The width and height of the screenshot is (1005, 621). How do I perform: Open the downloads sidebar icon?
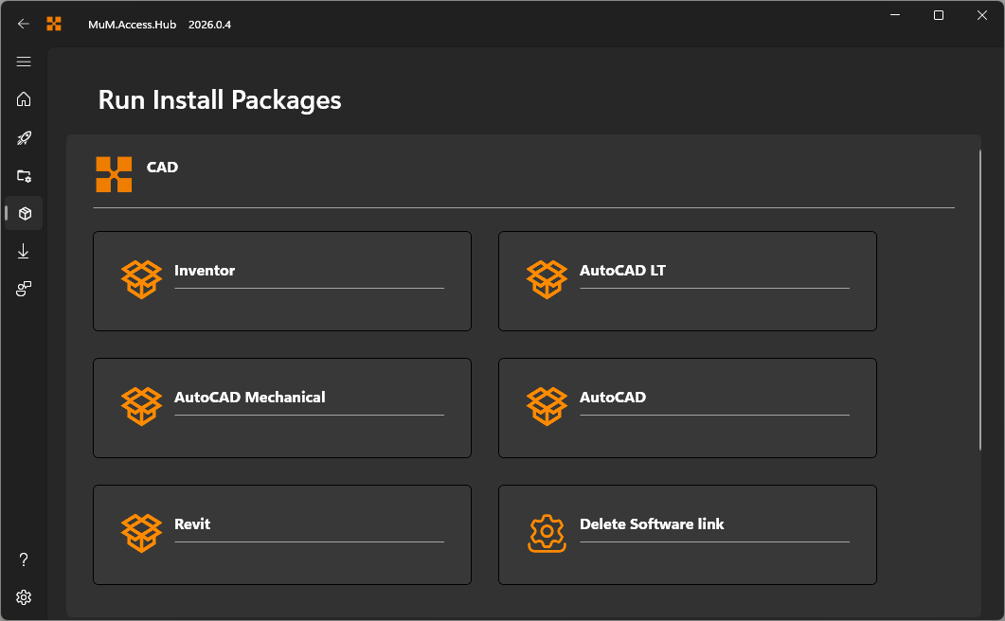click(x=24, y=251)
